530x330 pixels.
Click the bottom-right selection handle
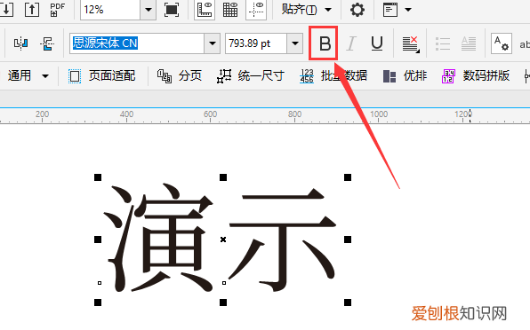[348, 302]
